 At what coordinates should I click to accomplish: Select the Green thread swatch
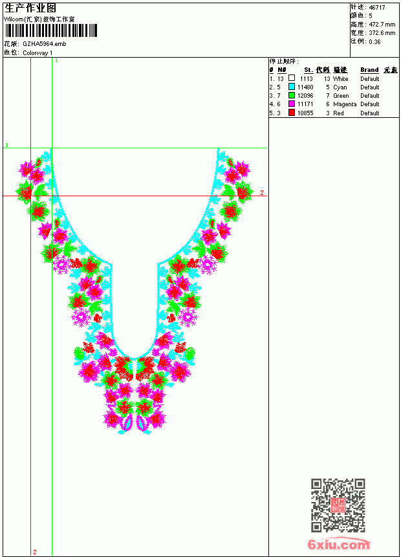tap(292, 95)
